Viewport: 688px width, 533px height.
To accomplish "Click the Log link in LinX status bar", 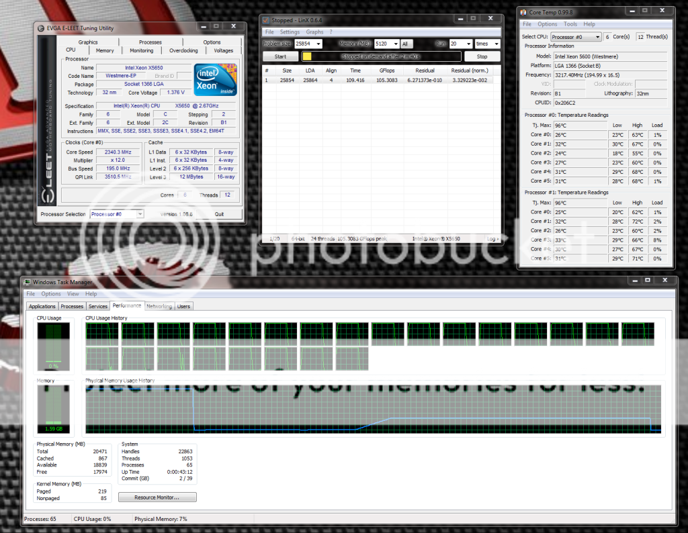I will (492, 239).
